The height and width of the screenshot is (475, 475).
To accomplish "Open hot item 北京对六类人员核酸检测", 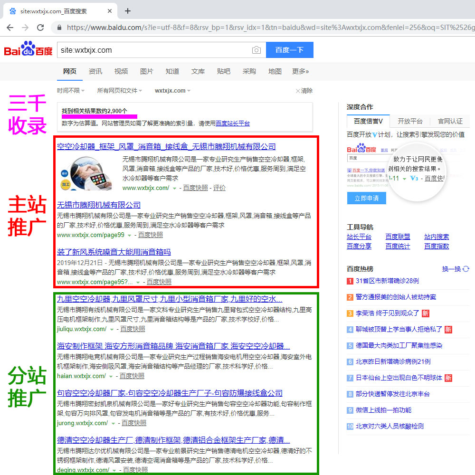I will [389, 426].
